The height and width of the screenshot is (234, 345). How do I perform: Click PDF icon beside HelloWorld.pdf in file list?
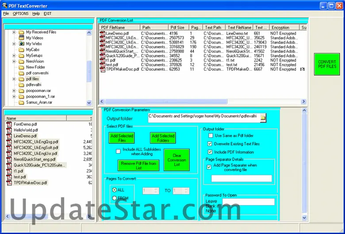(9, 130)
